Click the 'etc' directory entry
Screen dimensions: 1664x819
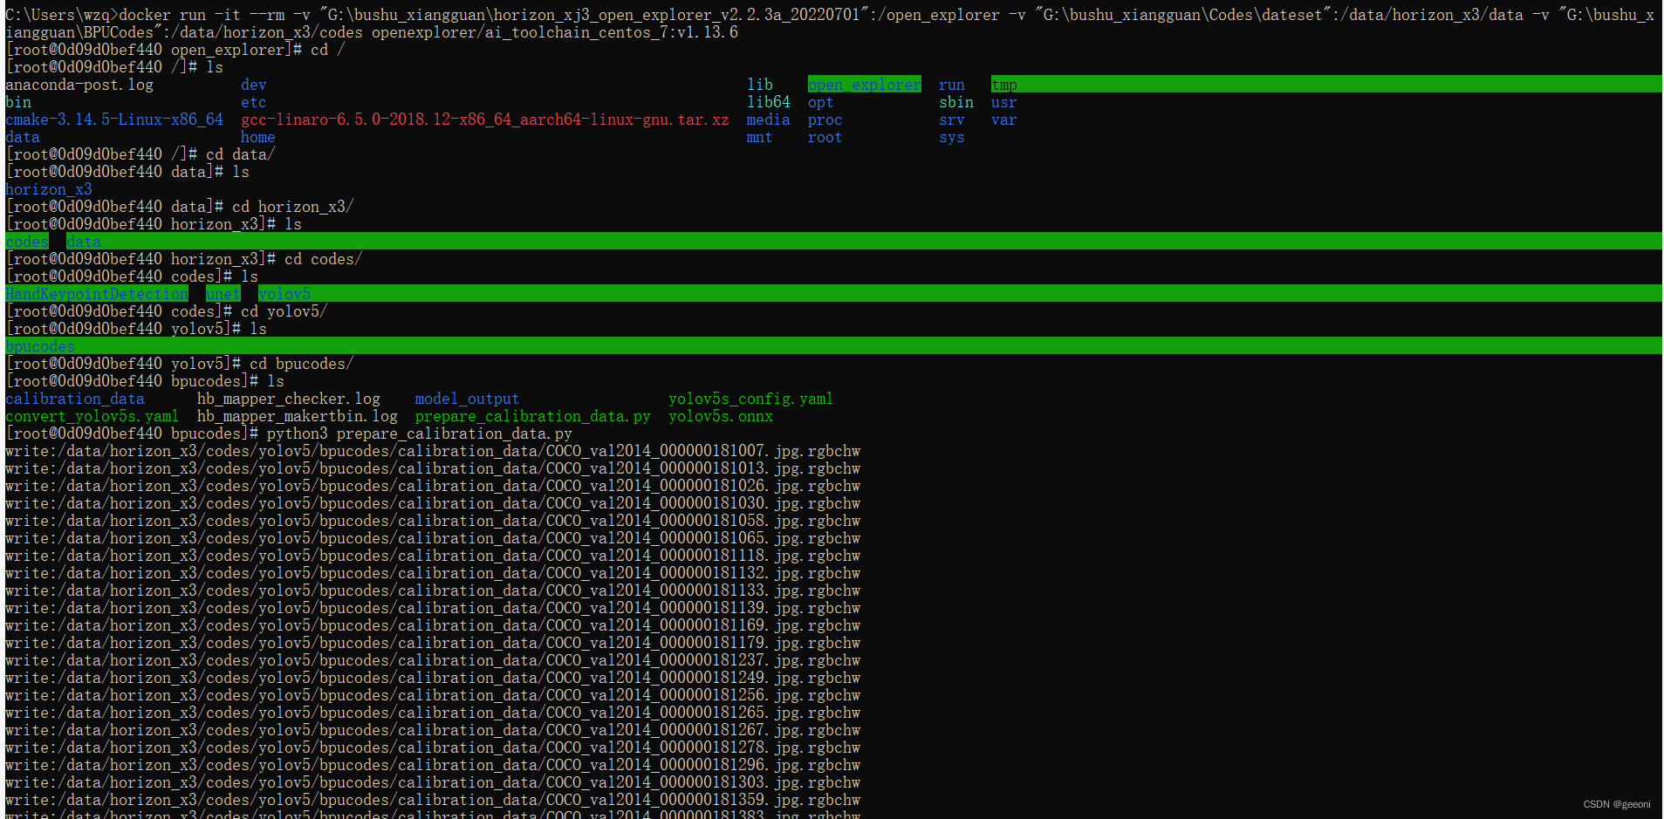(x=254, y=102)
